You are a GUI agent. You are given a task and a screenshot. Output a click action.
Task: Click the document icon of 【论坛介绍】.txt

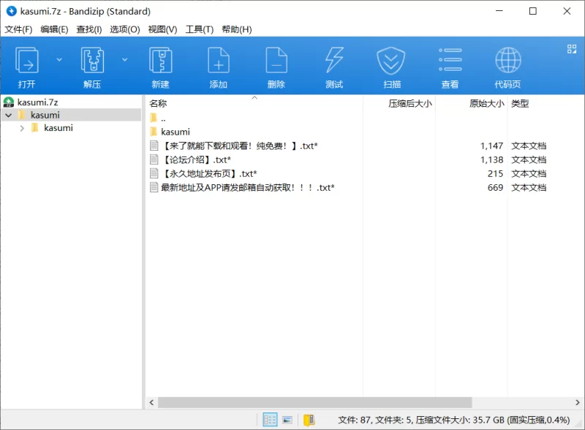coord(154,159)
